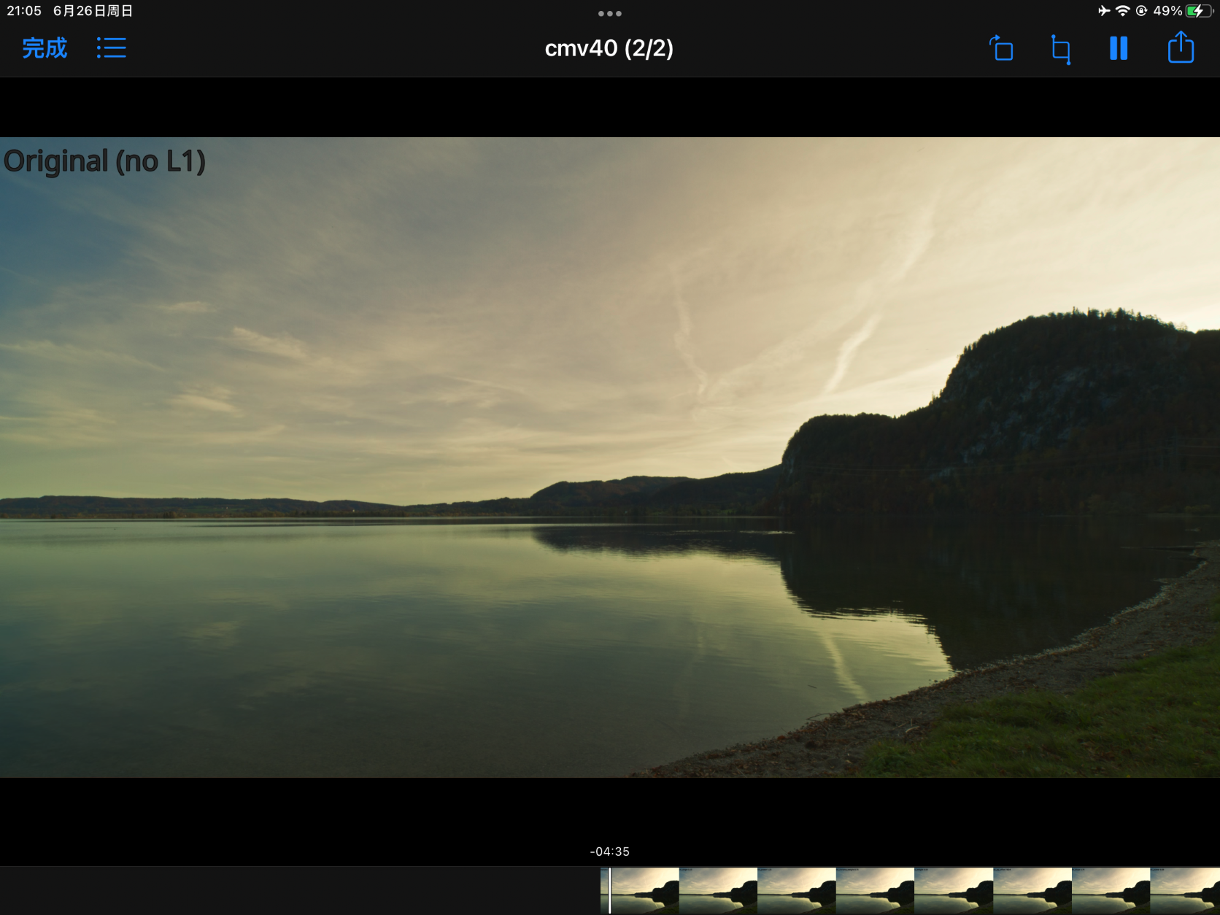1220x915 pixels.
Task: Open the share sheet icon
Action: (1180, 48)
